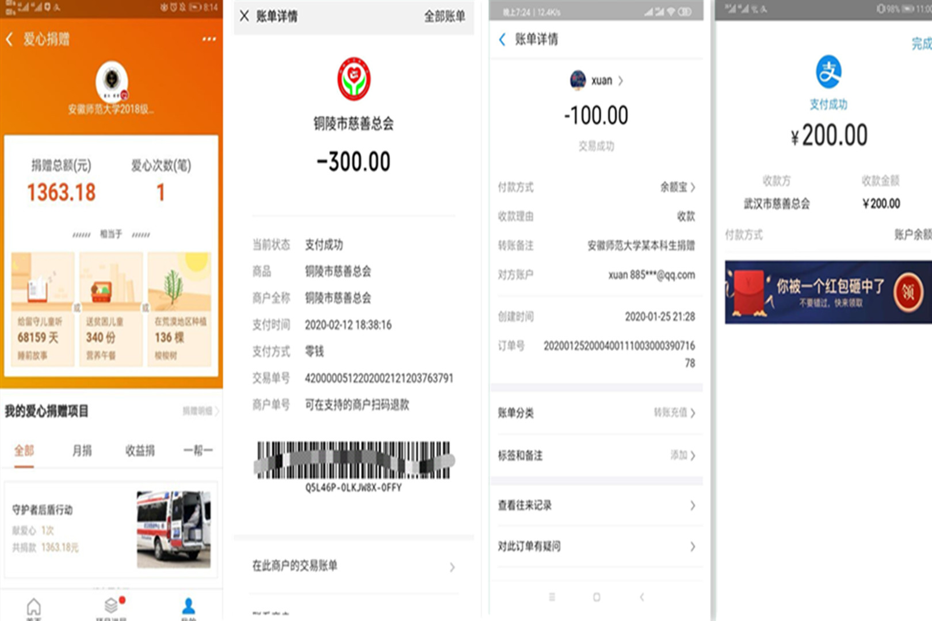Tap the back arrow beside 爱心捐赠

(9, 39)
